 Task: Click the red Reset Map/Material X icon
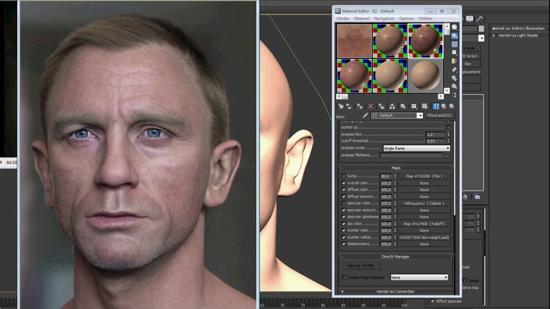click(x=371, y=106)
